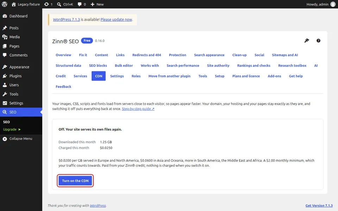Click the WordPress link in the footer
This screenshot has width=338, height=211.
coord(98,206)
